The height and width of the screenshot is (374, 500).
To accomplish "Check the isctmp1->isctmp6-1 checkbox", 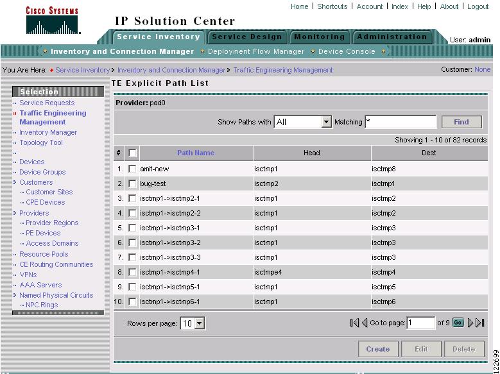I will coord(132,302).
